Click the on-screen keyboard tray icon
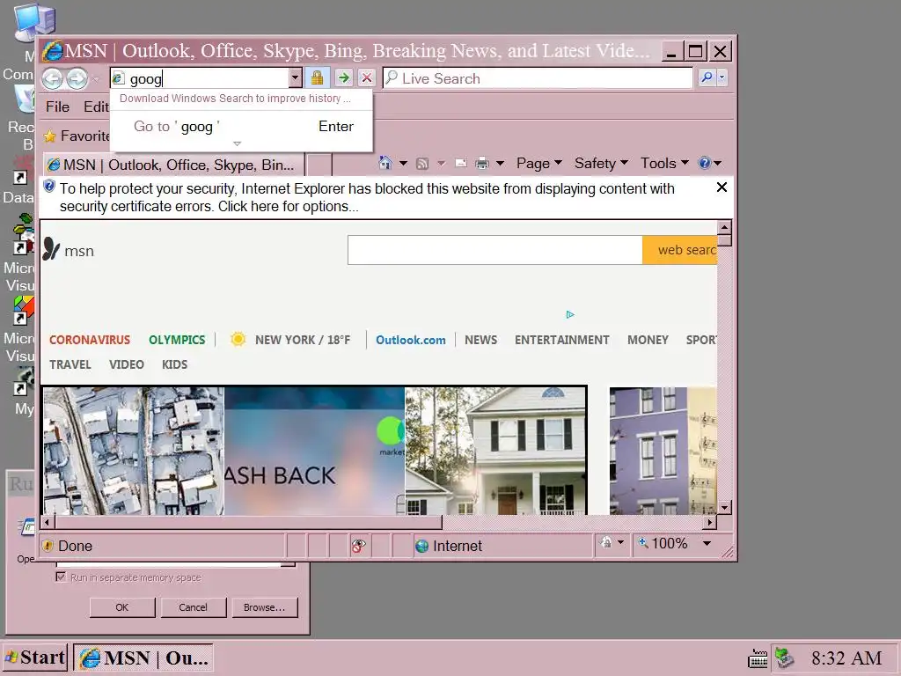Image resolution: width=901 pixels, height=676 pixels. pos(758,658)
